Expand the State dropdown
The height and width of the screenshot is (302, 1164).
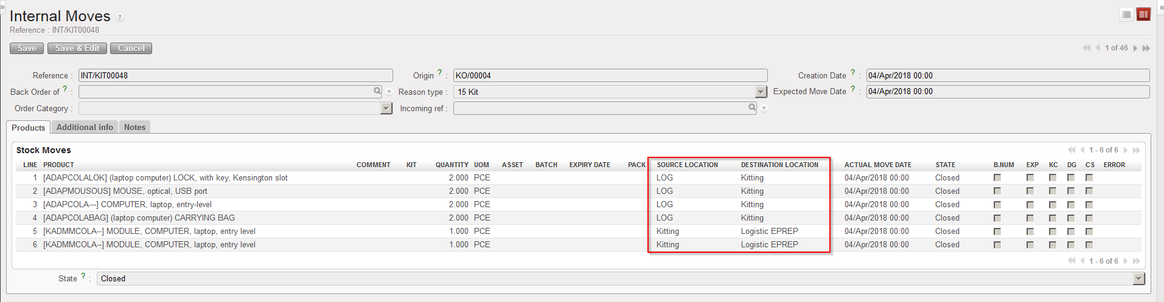pyautogui.click(x=1138, y=278)
